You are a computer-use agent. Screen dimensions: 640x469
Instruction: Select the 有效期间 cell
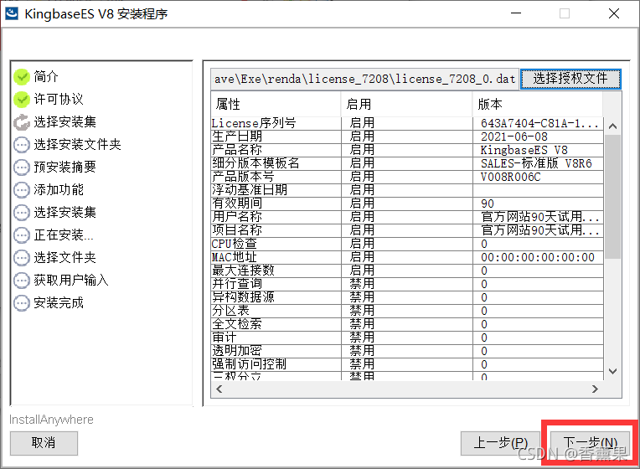click(276, 204)
